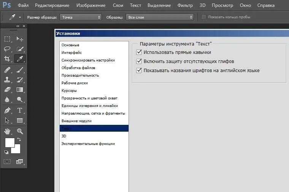289x192 pixels.
Task: Select the Type tool
Action: [19, 110]
